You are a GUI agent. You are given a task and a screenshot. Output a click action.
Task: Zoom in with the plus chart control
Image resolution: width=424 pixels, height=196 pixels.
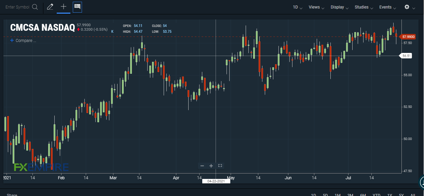click(x=211, y=166)
